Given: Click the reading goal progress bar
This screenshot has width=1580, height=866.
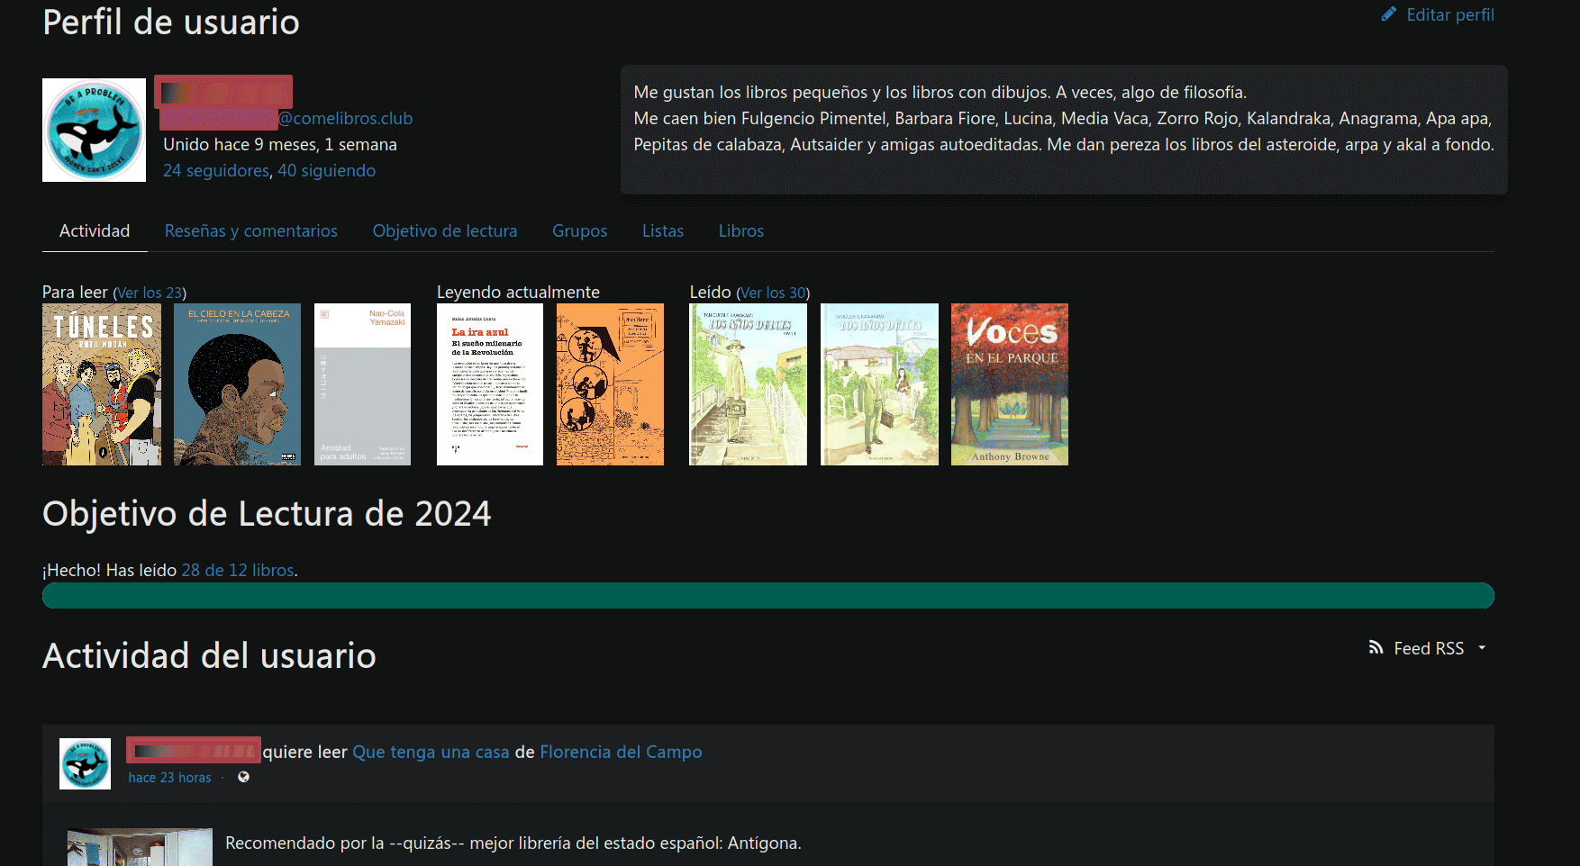Looking at the screenshot, I should pos(767,596).
